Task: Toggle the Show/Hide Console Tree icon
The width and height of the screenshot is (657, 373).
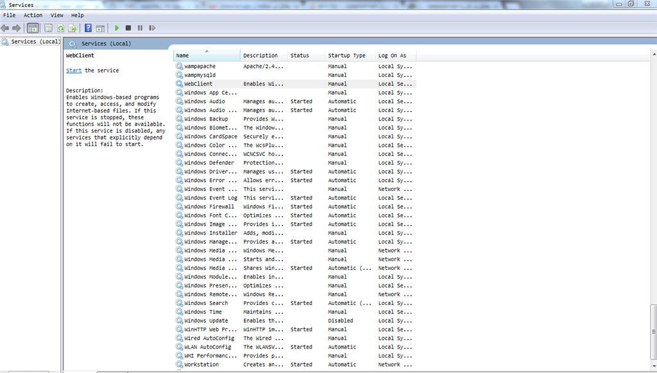Action: [33, 28]
